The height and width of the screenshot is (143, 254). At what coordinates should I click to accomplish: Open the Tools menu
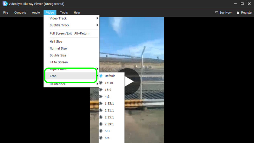[x=64, y=12]
